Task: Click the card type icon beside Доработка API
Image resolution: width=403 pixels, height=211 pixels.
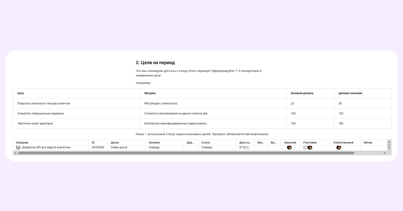Action: click(x=18, y=147)
